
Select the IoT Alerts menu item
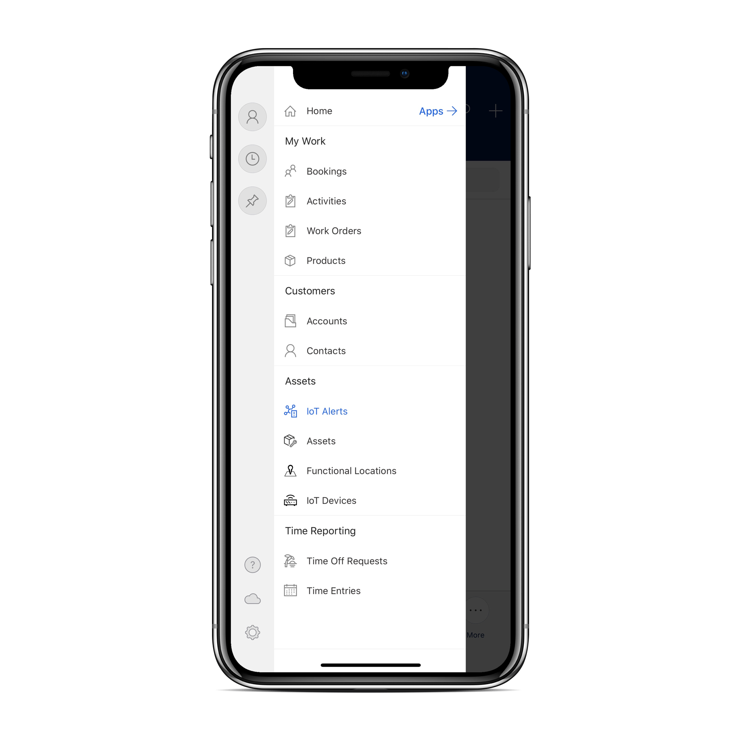tap(324, 411)
